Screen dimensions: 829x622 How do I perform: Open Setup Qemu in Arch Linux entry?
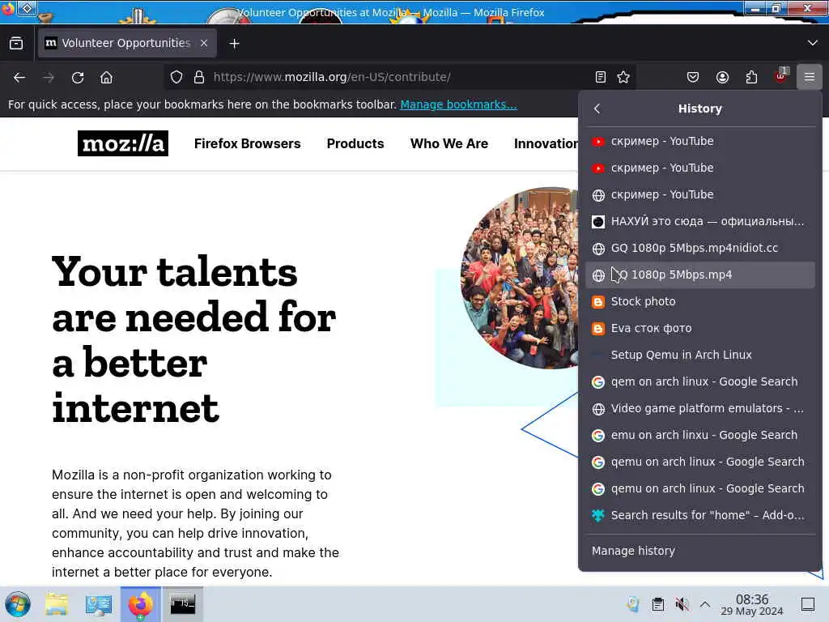tap(700, 355)
